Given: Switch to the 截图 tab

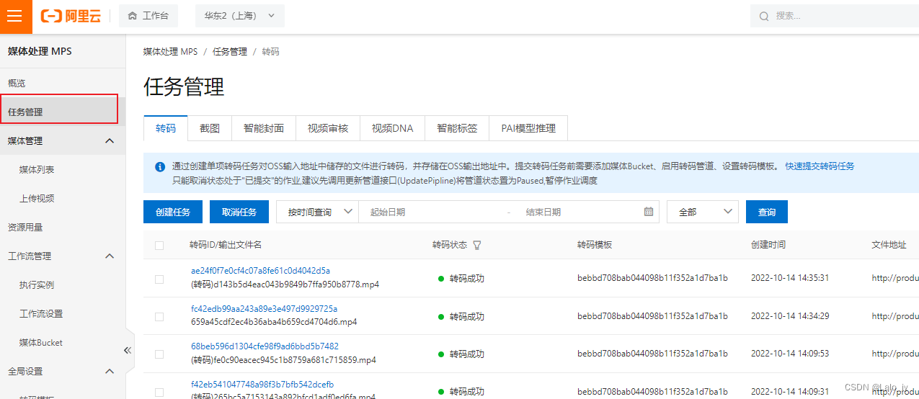Looking at the screenshot, I should pyautogui.click(x=210, y=128).
